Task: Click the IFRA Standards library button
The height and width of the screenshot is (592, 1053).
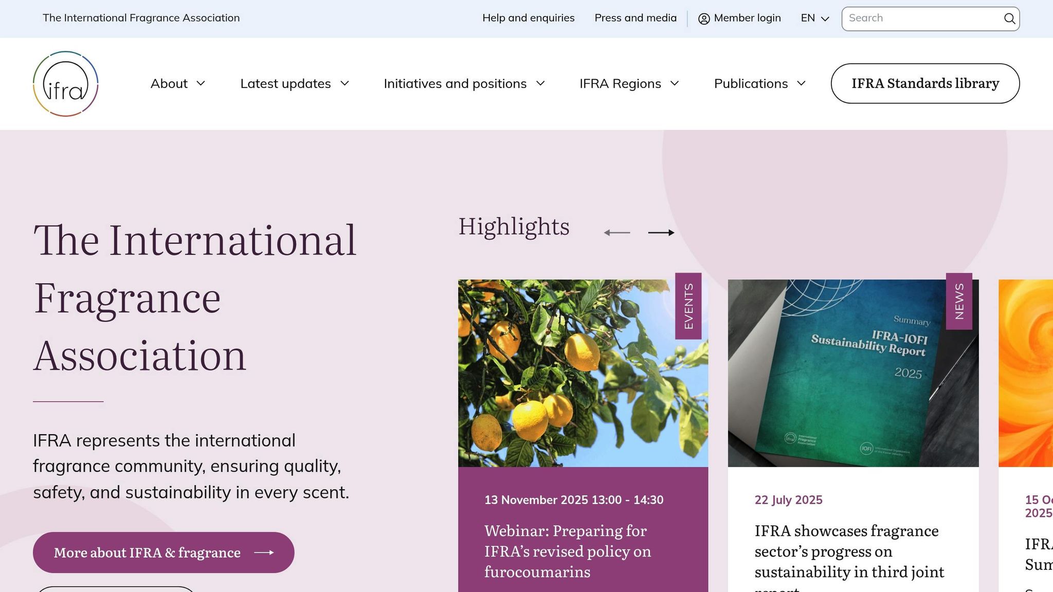Action: [x=924, y=83]
